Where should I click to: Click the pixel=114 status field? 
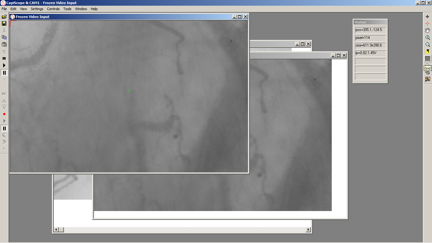(370, 38)
